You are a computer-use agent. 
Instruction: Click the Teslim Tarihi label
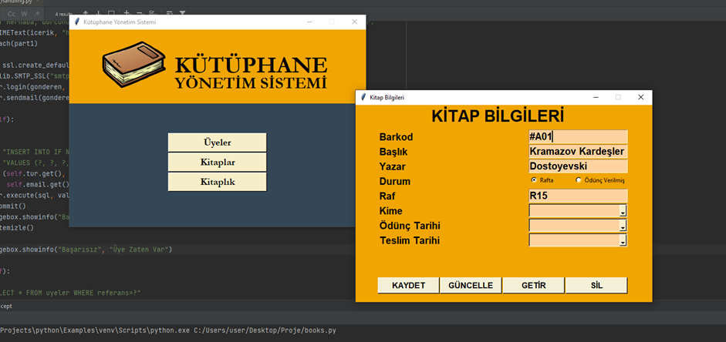(x=410, y=241)
